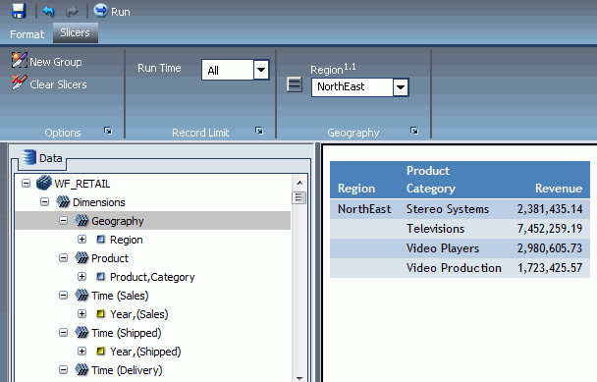Click the NorthEast region value field
This screenshot has width=597, height=382.
pyautogui.click(x=353, y=87)
